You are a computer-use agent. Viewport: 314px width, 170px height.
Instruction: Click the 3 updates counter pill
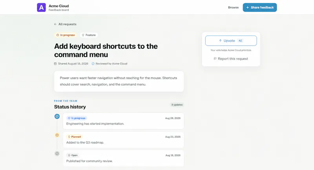[x=177, y=105]
